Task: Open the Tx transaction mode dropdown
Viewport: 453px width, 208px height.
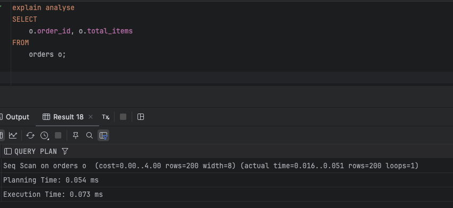Action: pyautogui.click(x=106, y=117)
